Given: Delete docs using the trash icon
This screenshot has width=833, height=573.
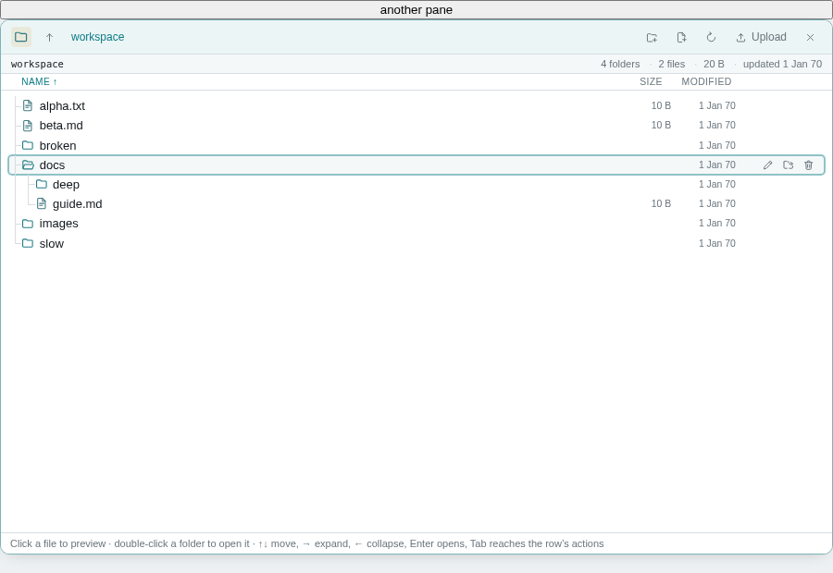Looking at the screenshot, I should [809, 165].
